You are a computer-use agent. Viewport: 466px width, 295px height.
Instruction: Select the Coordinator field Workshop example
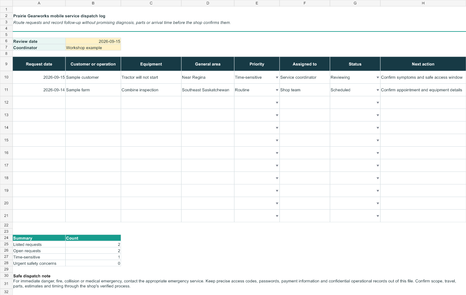(93, 48)
